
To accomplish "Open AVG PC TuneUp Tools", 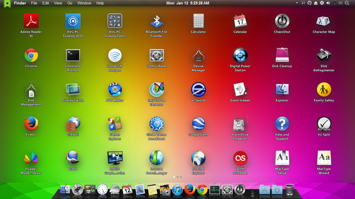I will tap(115, 21).
